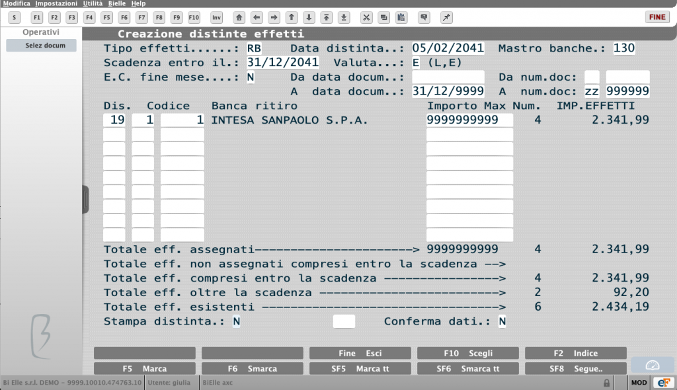Click the SF5 Marca tt button

[x=360, y=368]
